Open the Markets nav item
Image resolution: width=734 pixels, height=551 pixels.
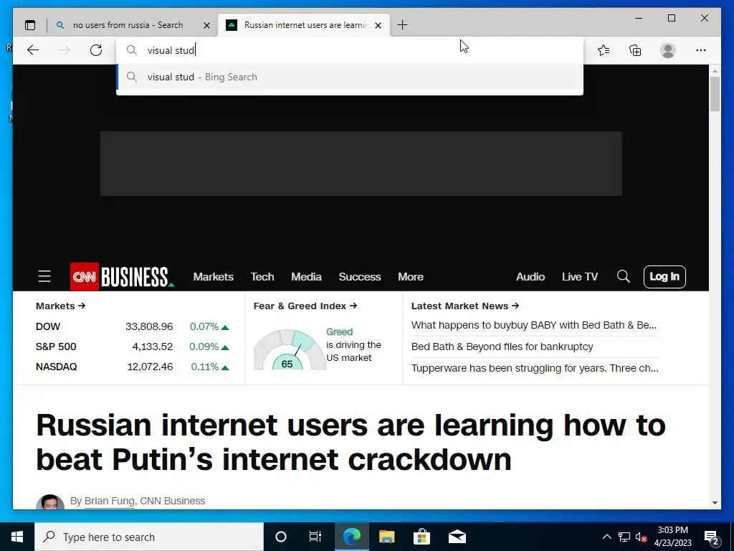[214, 277]
